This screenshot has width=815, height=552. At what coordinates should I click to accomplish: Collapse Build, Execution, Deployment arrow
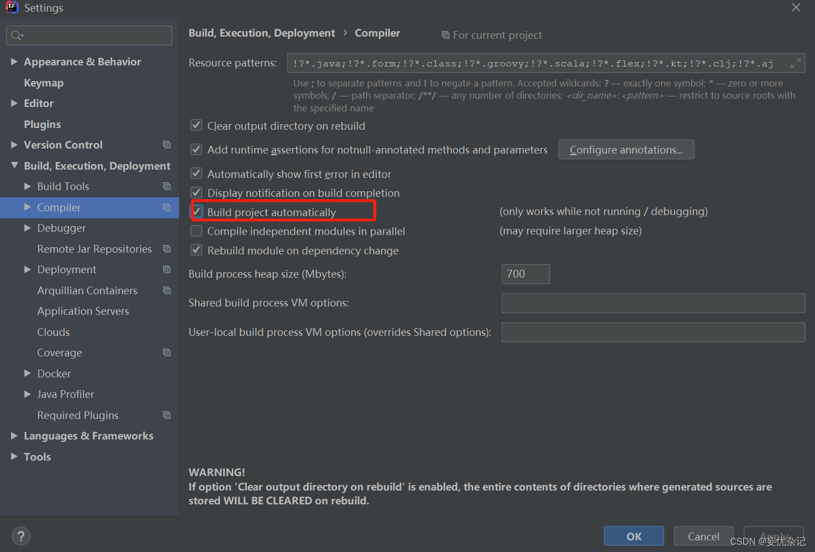(x=14, y=165)
